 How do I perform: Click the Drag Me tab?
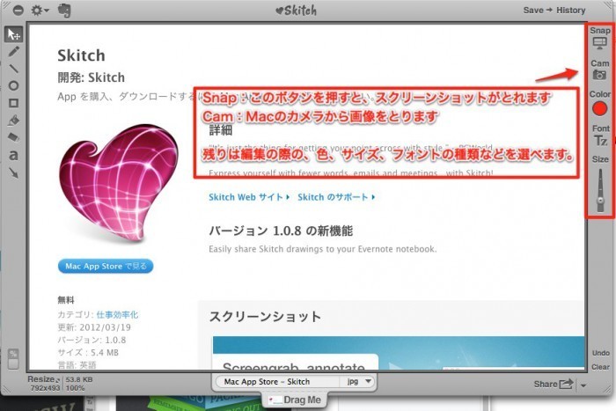(295, 400)
